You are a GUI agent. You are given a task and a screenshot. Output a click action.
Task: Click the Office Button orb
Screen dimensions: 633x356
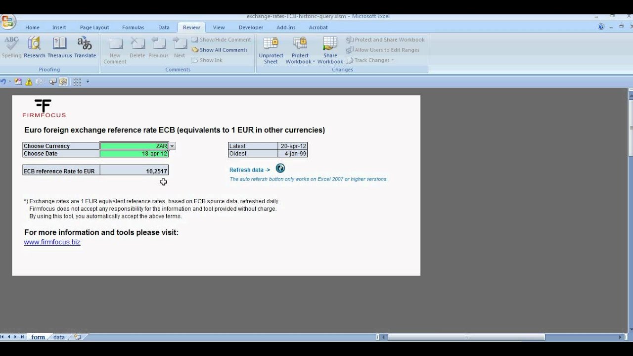[7, 22]
